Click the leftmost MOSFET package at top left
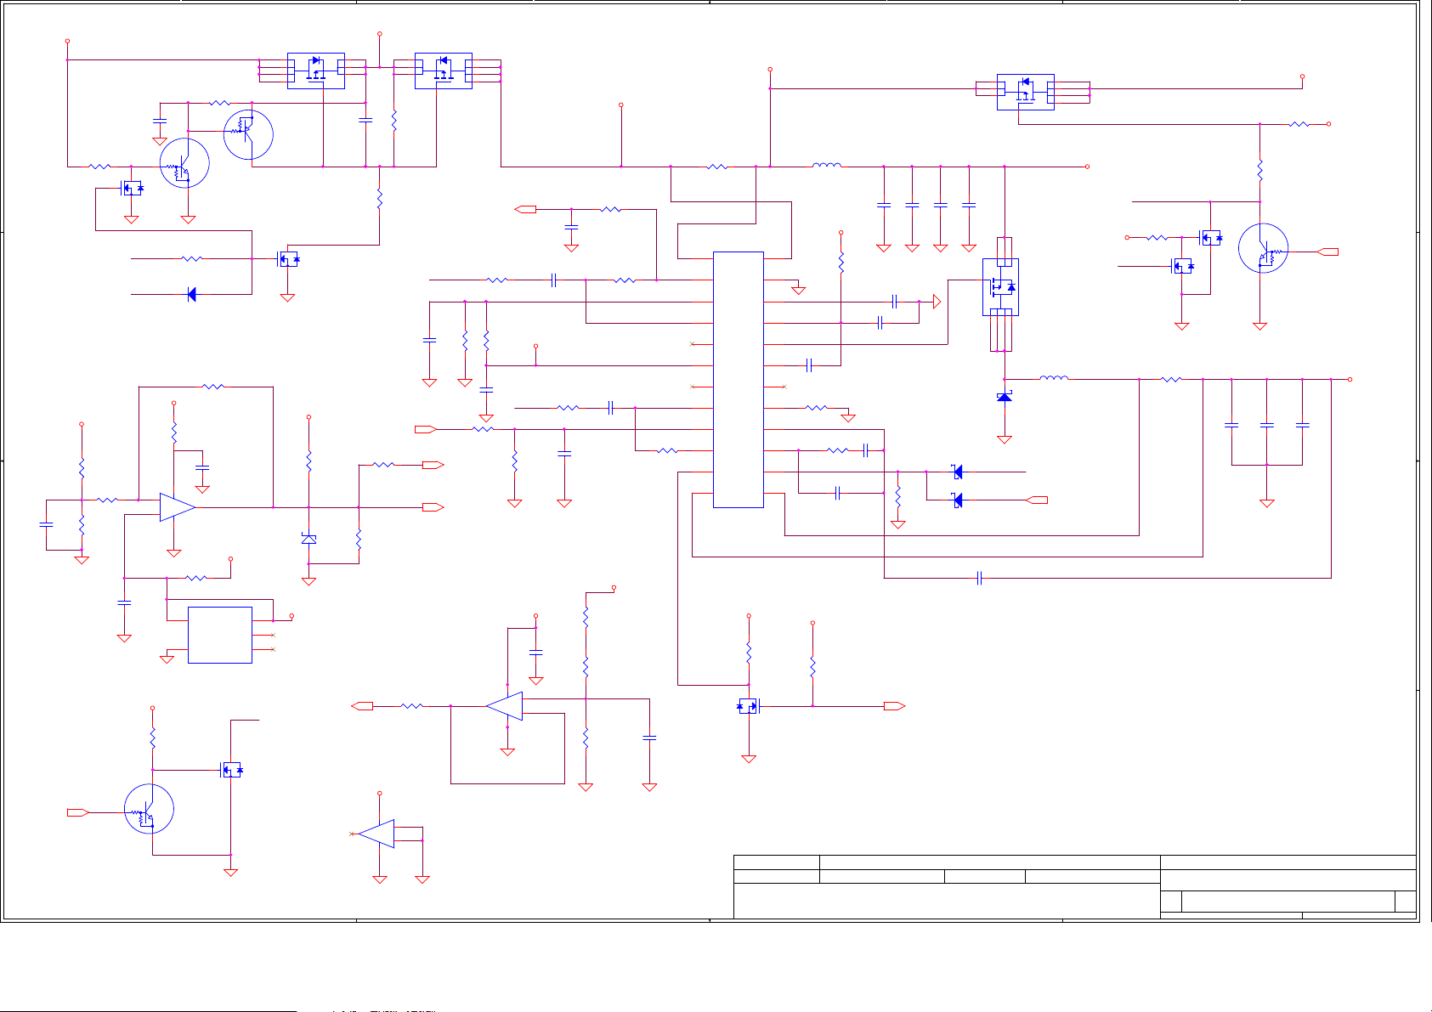This screenshot has height=1012, width=1432. tap(315, 71)
